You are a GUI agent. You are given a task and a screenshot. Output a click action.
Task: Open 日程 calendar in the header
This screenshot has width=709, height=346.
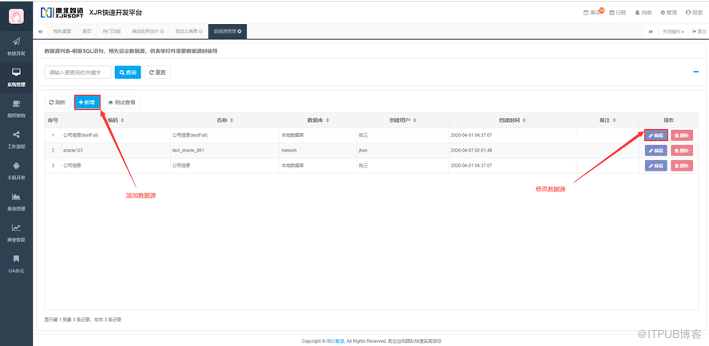coord(618,13)
